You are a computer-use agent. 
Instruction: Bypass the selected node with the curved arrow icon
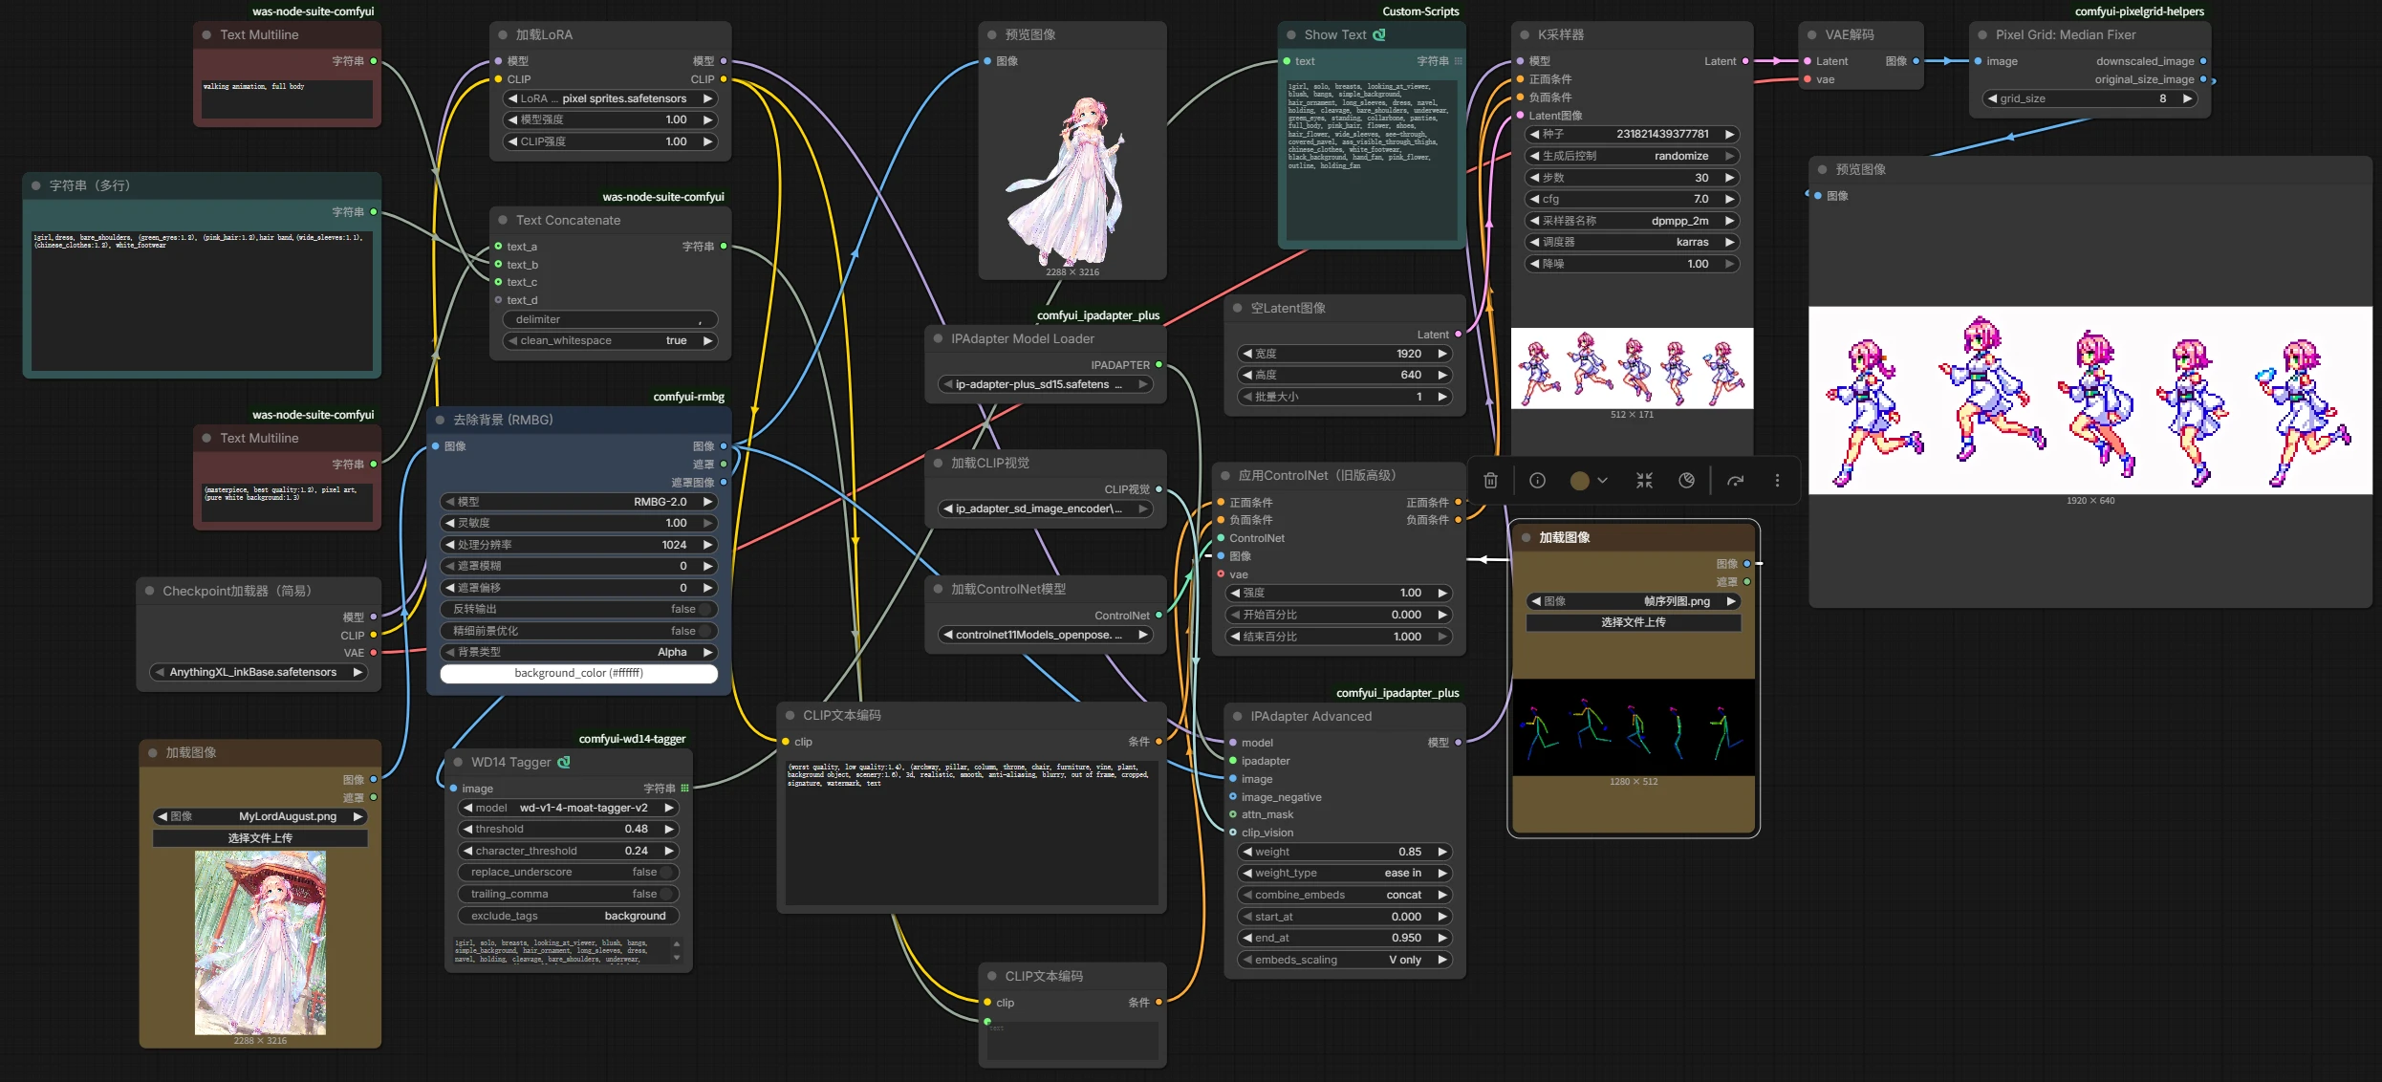(1735, 481)
